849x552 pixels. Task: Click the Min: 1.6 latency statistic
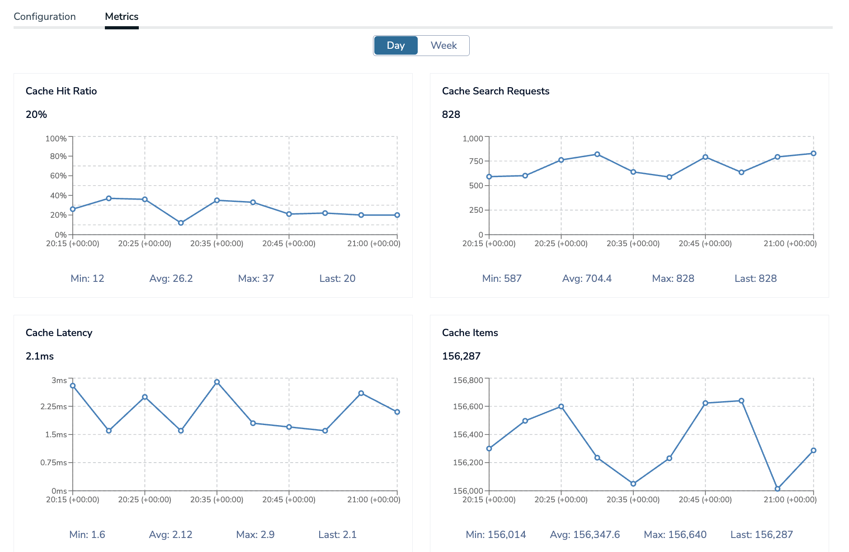point(87,535)
